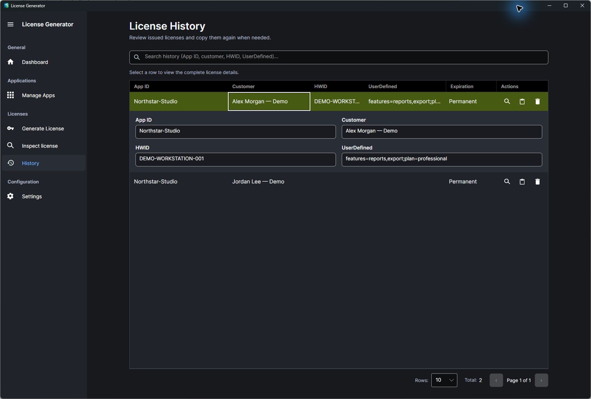Toggle the hamburger navigation menu
Screen dimensions: 591x399
point(10,24)
